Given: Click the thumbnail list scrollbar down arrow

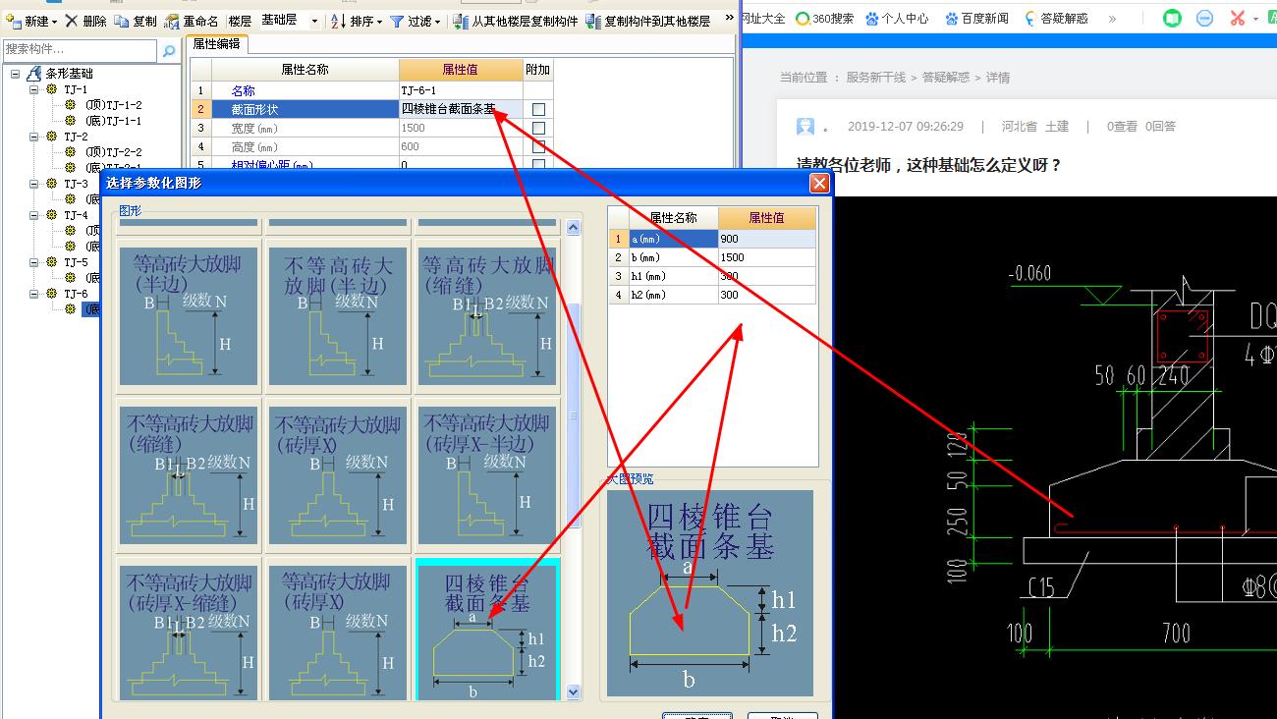Looking at the screenshot, I should [574, 691].
